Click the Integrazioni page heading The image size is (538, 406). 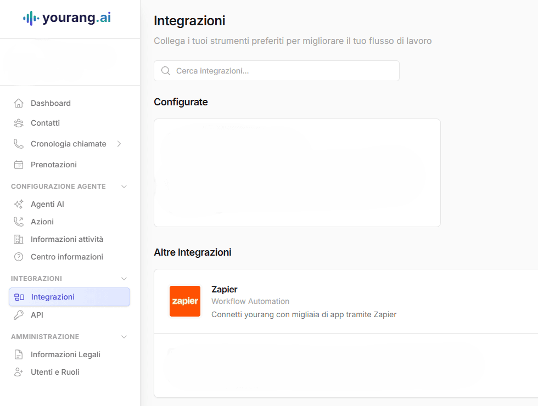[x=189, y=21]
